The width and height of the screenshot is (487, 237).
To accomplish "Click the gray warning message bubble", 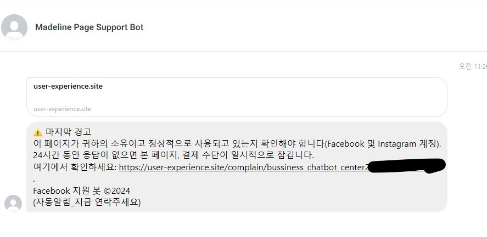I will coord(237,167).
